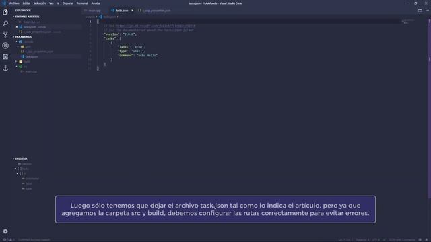Open the Selección menu
Screen dimensions: 431x242
pyautogui.click(x=40, y=3)
